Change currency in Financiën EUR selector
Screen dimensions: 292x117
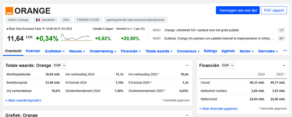pyautogui.click(x=228, y=66)
